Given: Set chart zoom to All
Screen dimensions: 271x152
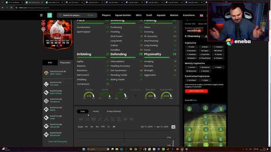Looking at the screenshot, I should tap(114, 127).
